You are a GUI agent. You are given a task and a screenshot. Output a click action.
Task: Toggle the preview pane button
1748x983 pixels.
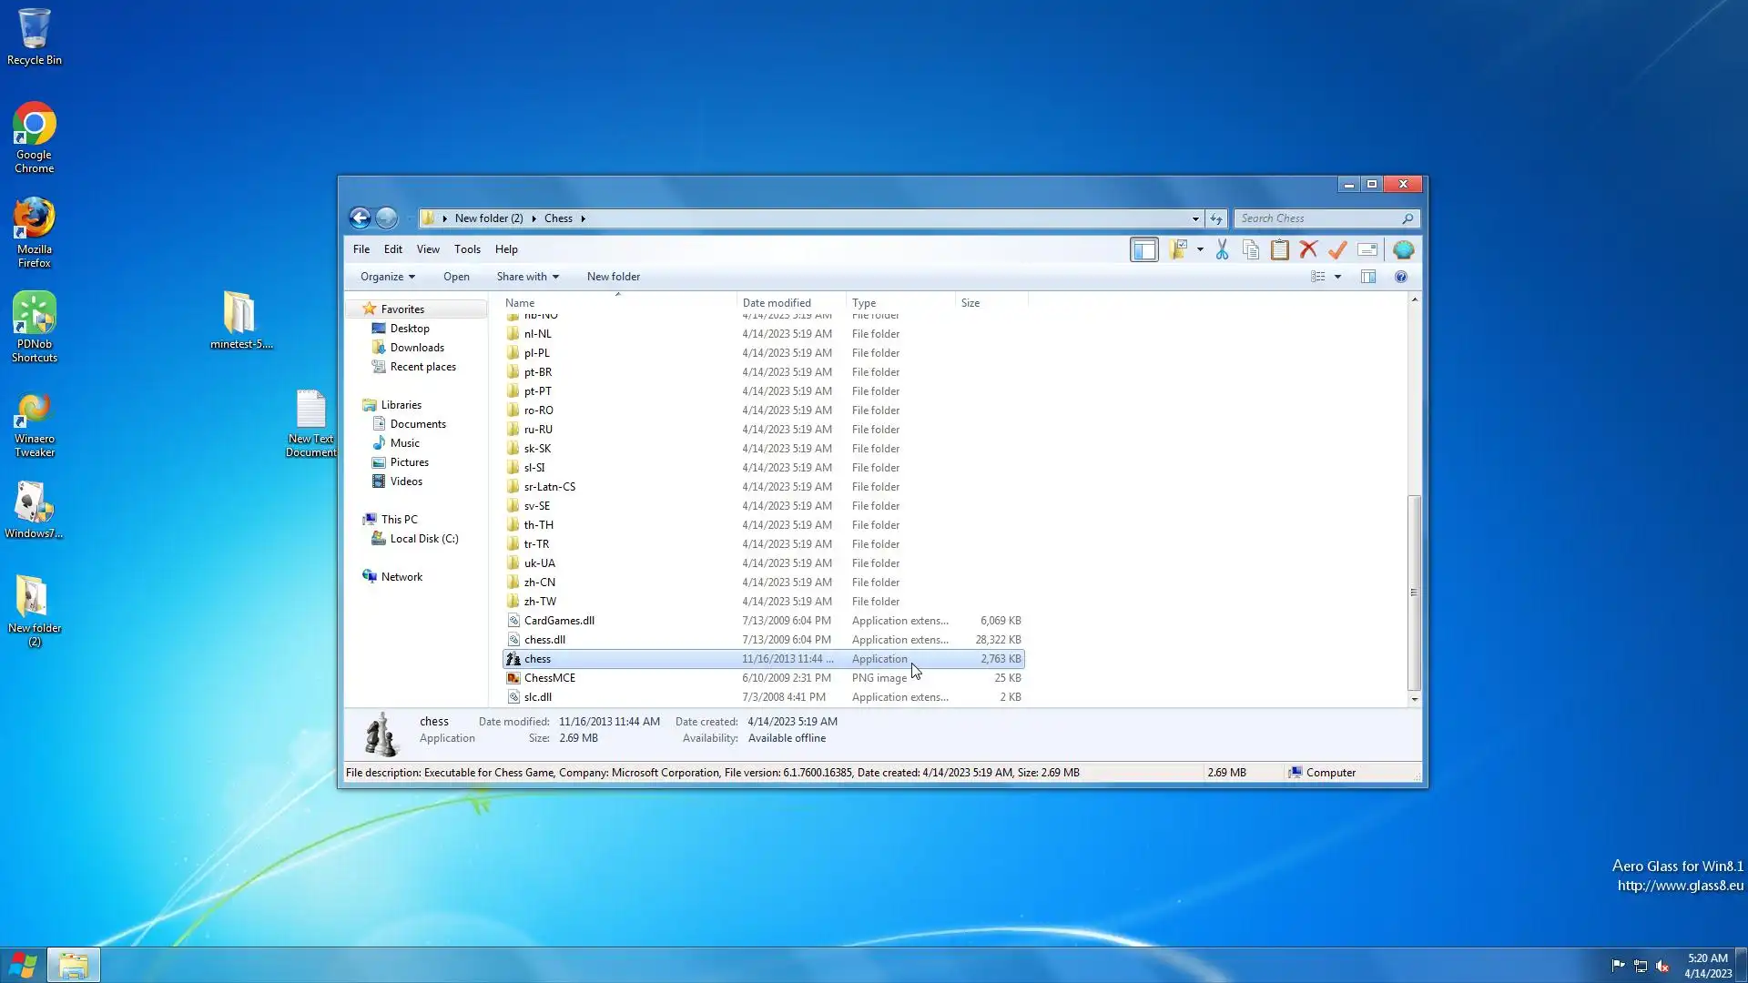1368,277
